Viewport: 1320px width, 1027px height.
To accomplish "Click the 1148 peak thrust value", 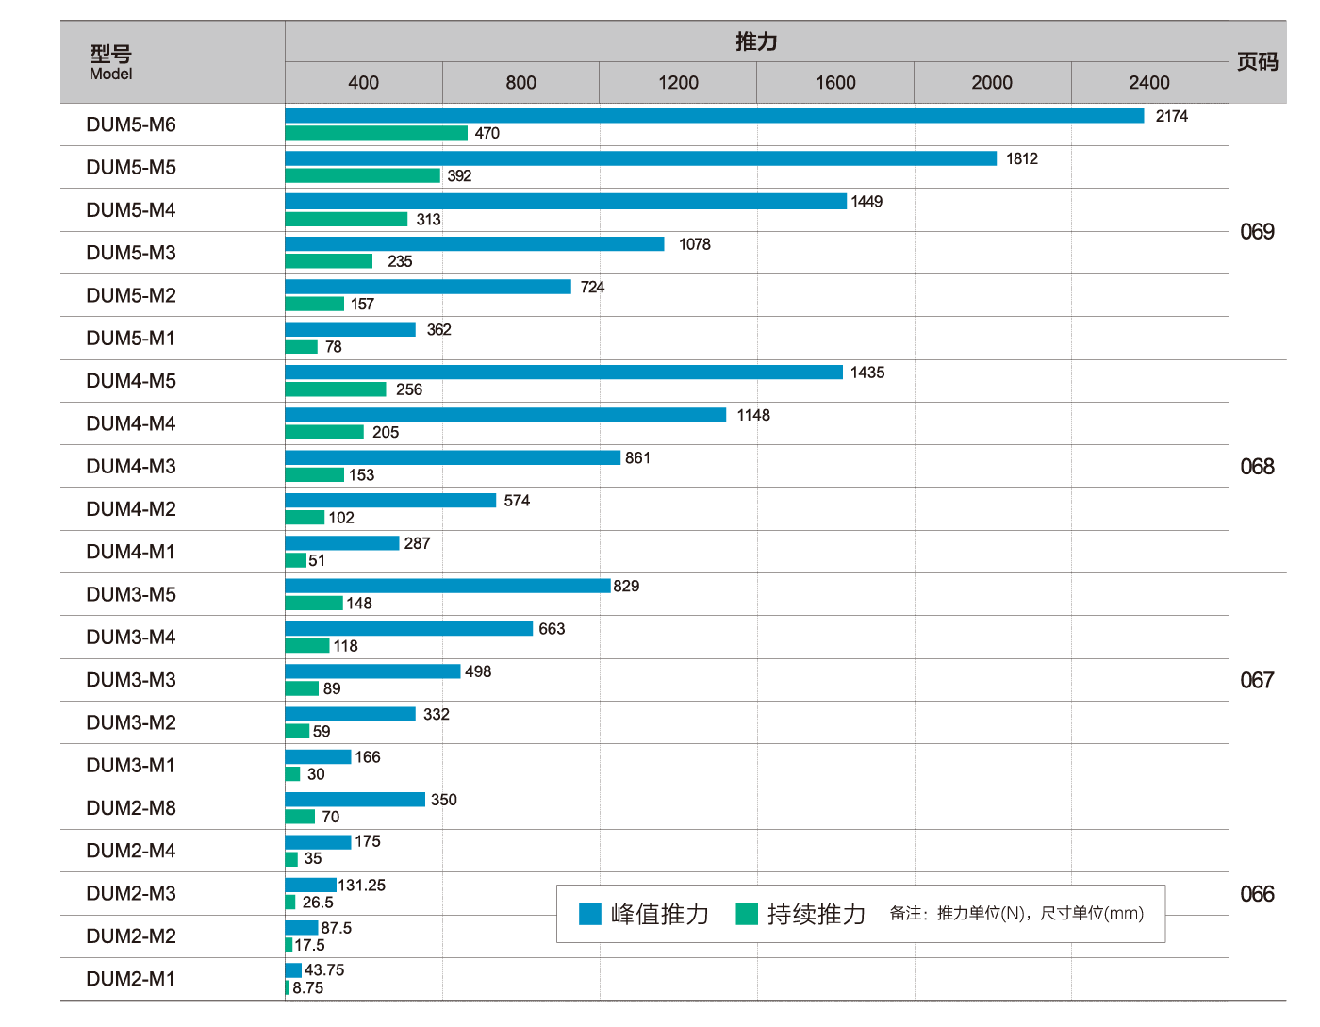I will pos(753,415).
